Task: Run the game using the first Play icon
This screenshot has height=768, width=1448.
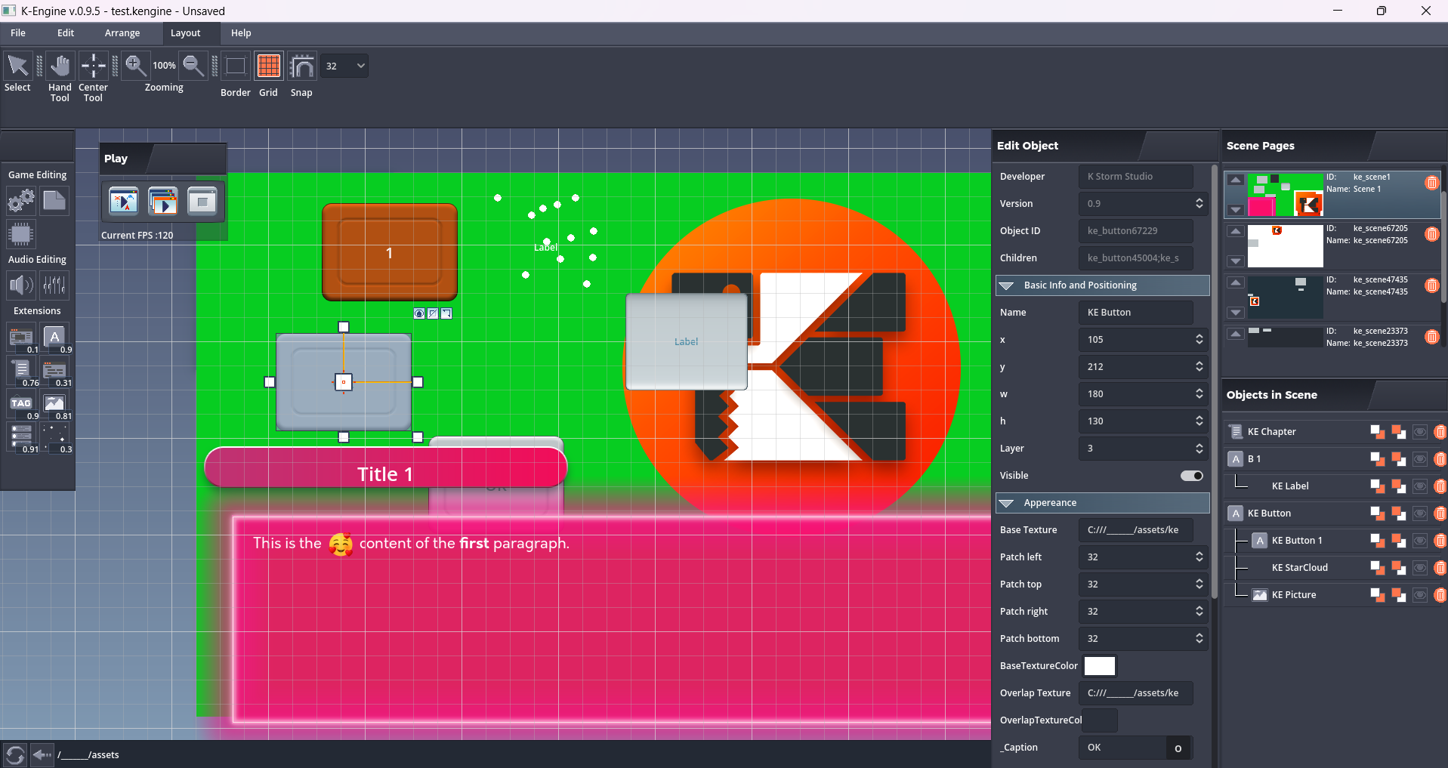Action: pyautogui.click(x=124, y=202)
